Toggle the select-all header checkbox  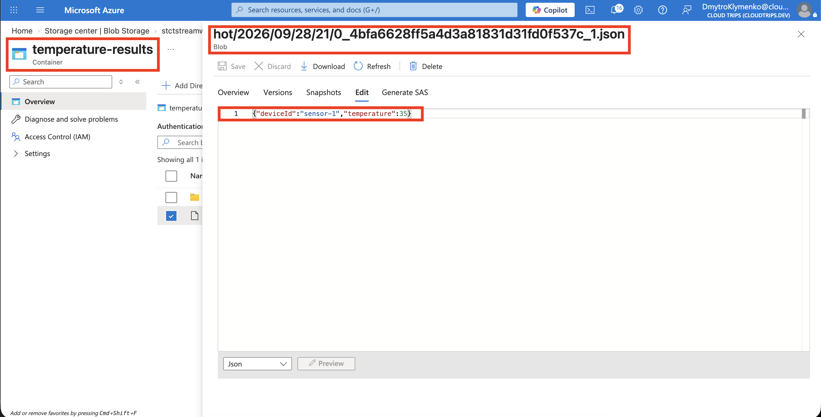tap(171, 176)
